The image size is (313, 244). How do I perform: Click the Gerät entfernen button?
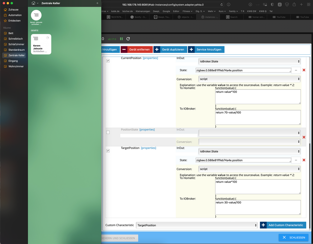(x=137, y=49)
